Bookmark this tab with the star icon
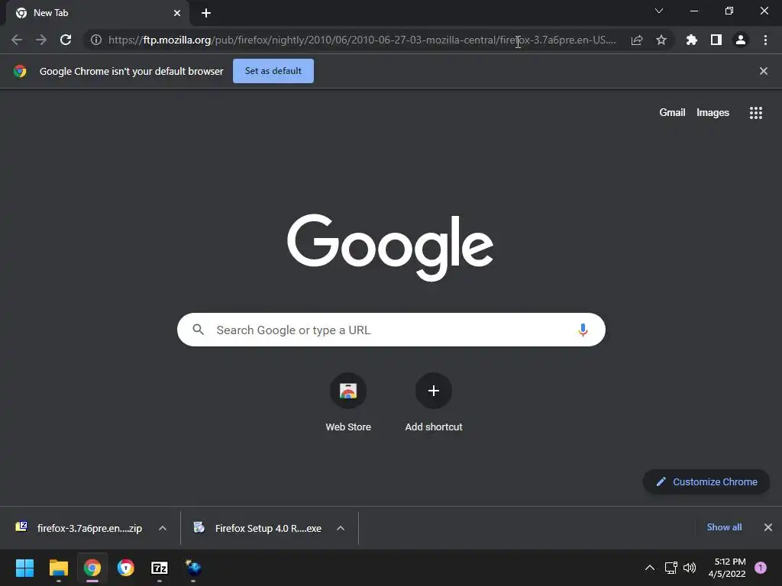This screenshot has width=782, height=586. point(661,40)
